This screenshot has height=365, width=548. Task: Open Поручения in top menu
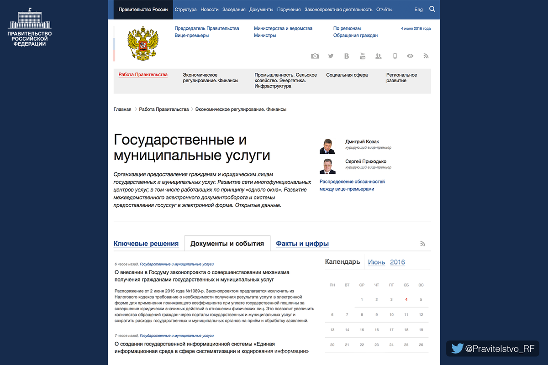pos(289,10)
